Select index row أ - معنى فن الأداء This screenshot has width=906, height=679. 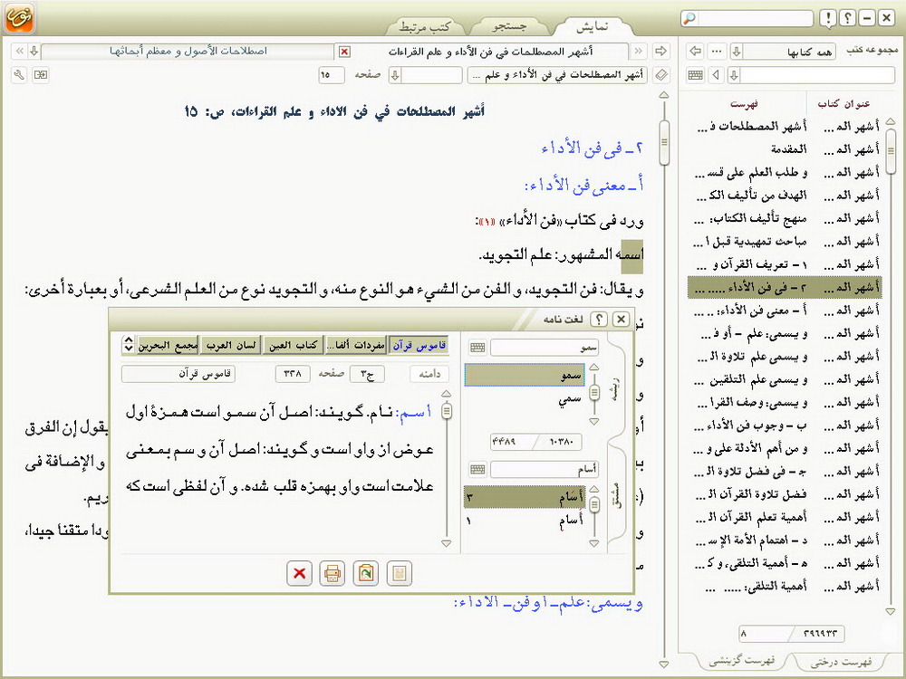[x=784, y=311]
